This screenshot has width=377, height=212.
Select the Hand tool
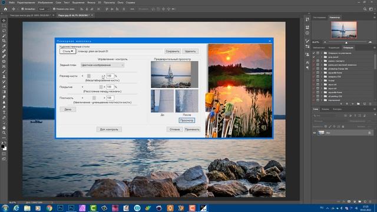tap(4, 128)
